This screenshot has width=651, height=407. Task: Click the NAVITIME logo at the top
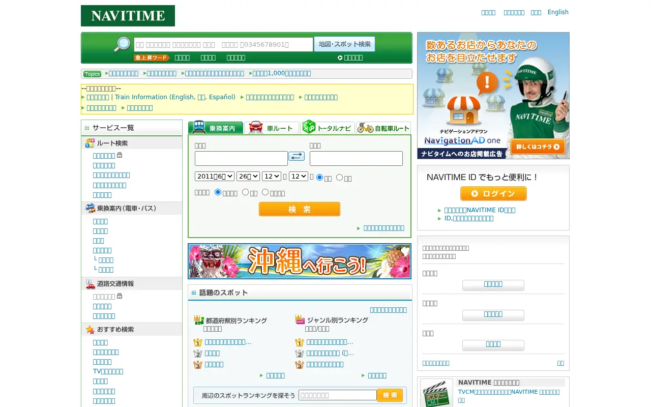pyautogui.click(x=128, y=16)
